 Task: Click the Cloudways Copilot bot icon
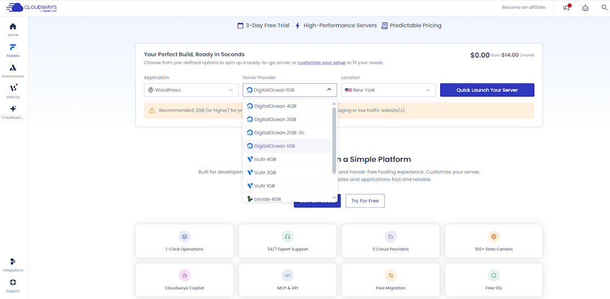tap(184, 275)
